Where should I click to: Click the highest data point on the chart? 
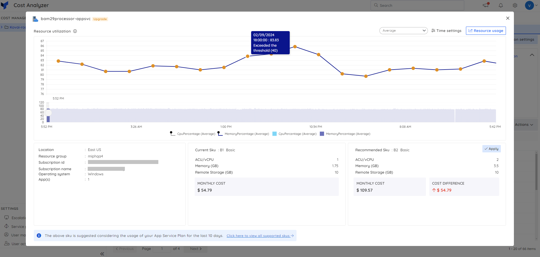(295, 47)
